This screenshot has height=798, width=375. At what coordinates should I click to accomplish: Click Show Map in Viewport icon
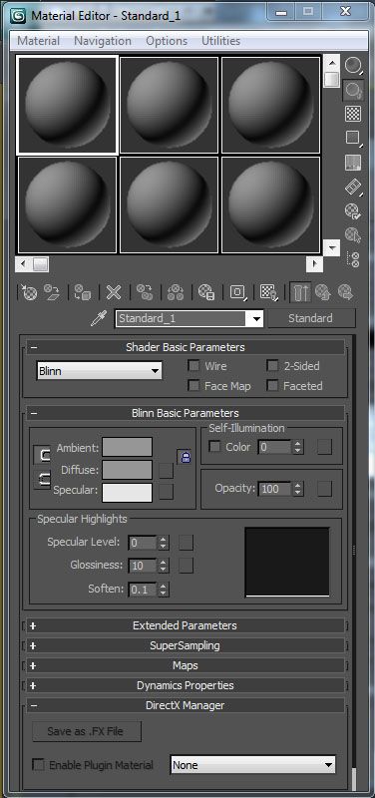[x=268, y=292]
